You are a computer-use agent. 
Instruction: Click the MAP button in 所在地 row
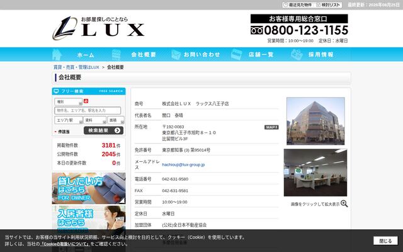tap(271, 127)
